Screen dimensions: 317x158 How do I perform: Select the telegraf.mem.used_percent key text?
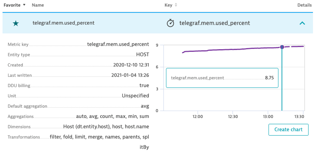click(215, 23)
